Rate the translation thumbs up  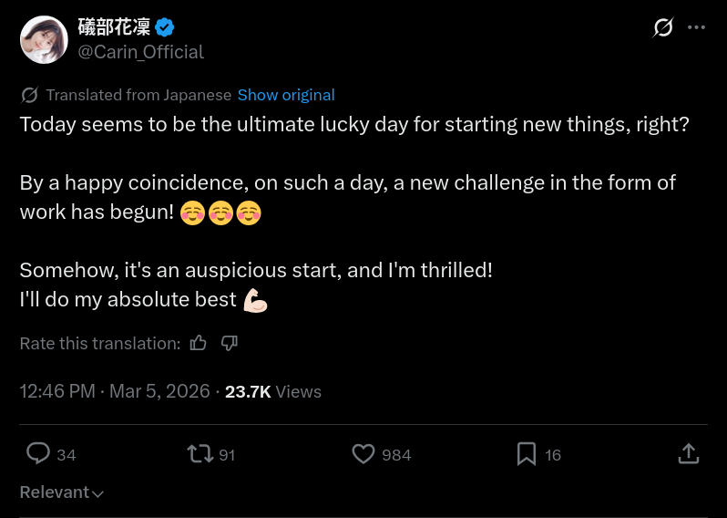(x=199, y=343)
